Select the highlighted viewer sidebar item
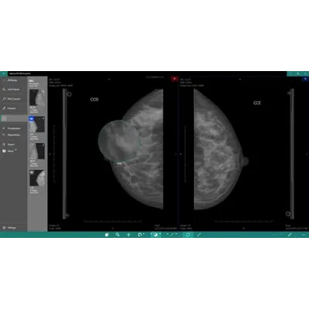The height and width of the screenshot is (309, 309). [13, 118]
